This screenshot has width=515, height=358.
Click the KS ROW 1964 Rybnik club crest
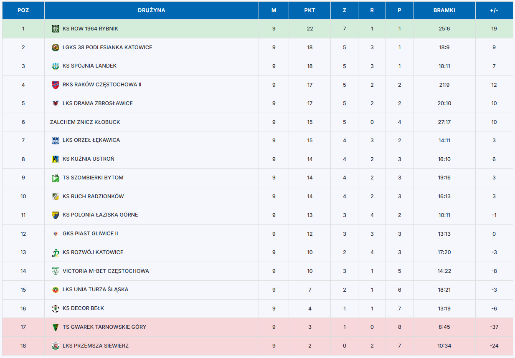coord(55,29)
